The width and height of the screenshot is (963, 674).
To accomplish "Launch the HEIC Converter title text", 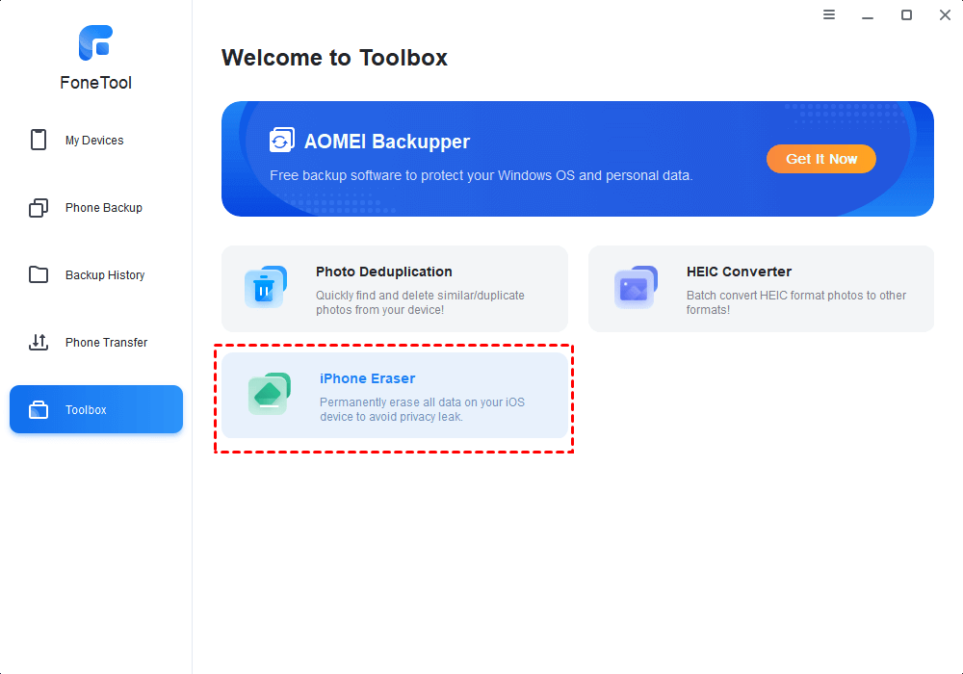I will [x=739, y=272].
